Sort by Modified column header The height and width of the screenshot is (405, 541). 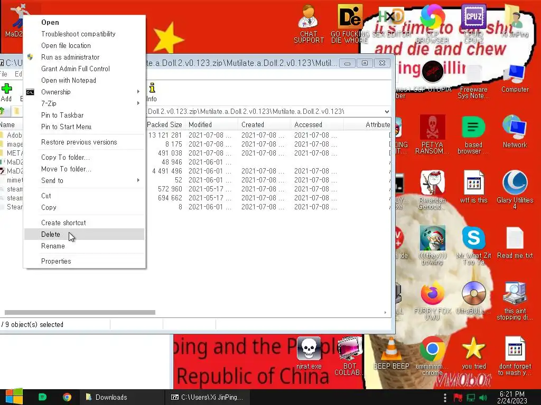coord(211,124)
